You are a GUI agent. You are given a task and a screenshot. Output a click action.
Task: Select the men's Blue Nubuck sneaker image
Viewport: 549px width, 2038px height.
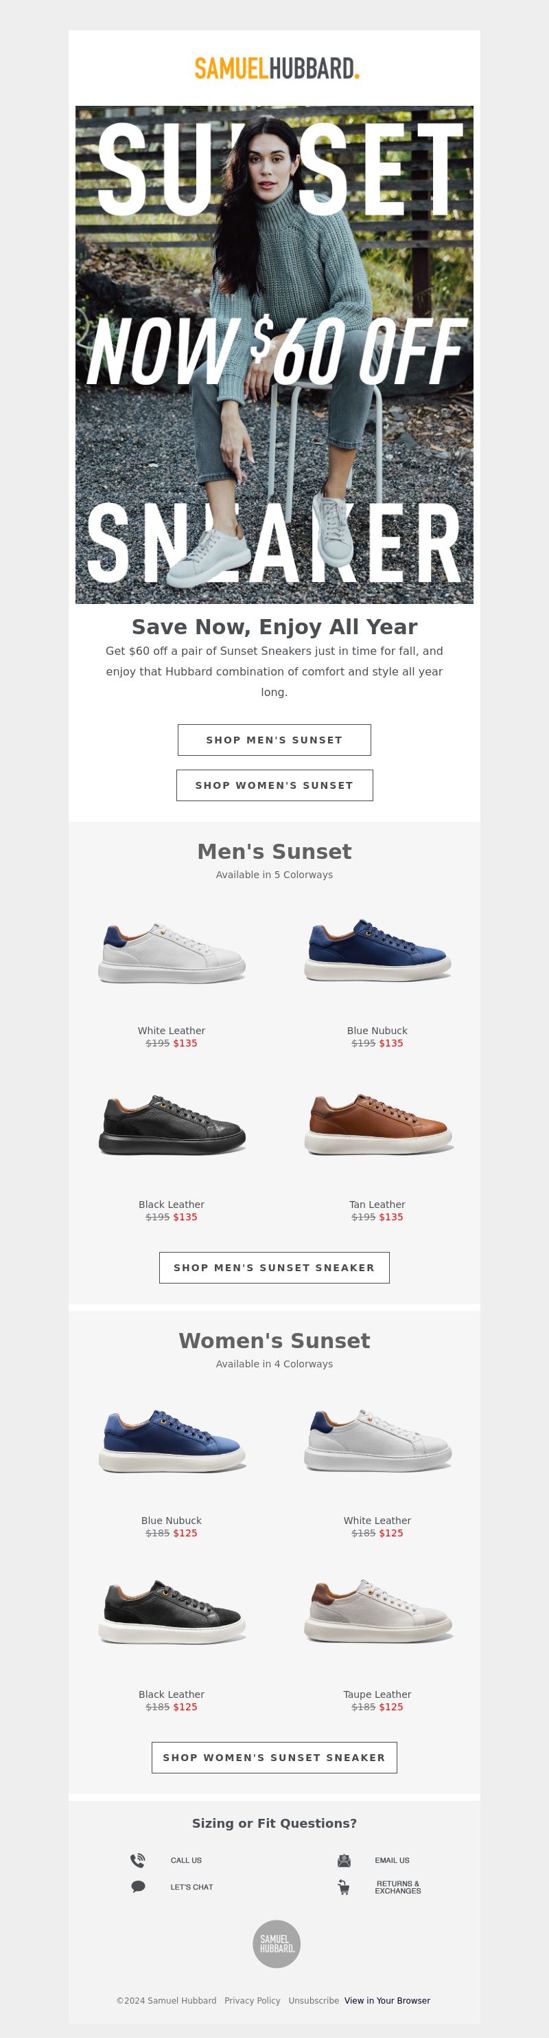(x=377, y=950)
